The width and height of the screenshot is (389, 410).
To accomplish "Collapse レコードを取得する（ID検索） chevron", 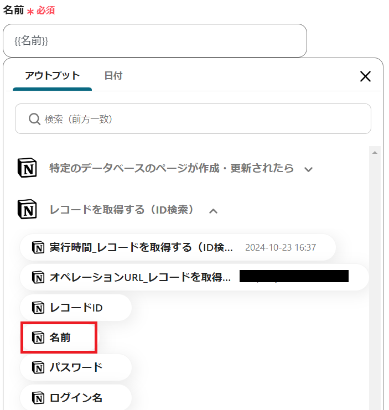I will (x=214, y=211).
